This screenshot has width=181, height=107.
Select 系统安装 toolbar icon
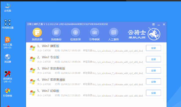[x=37, y=34]
